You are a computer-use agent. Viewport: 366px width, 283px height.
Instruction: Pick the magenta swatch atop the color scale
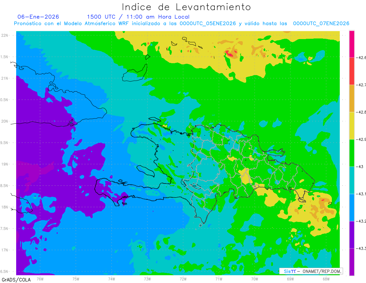[x=352, y=44]
